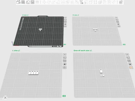Viewport: 135px width, 101px height.
Task: Select the Text shape tool
Action: (x=82, y=2)
